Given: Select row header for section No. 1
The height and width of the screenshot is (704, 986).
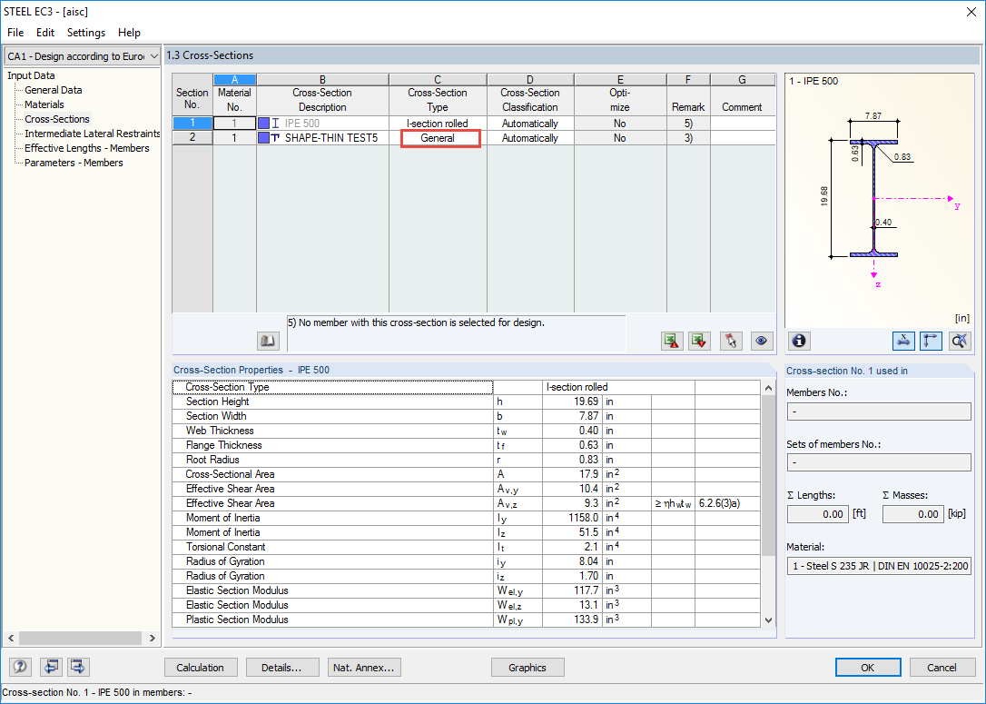Looking at the screenshot, I should pos(192,124).
